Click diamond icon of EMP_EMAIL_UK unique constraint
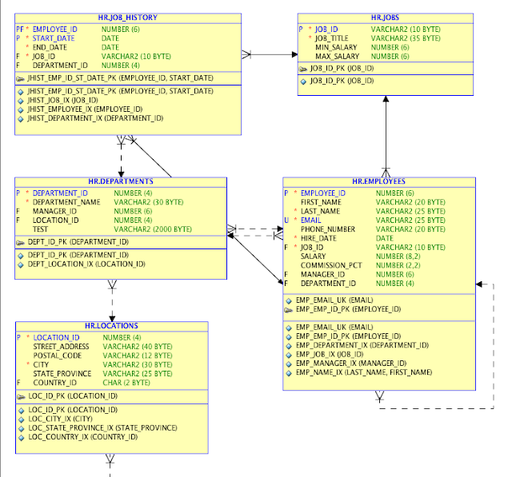 (x=289, y=300)
